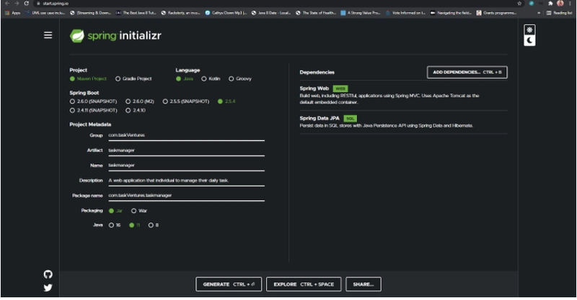Open the Apps bookmarks shortcut
The height and width of the screenshot is (300, 577).
12,13
